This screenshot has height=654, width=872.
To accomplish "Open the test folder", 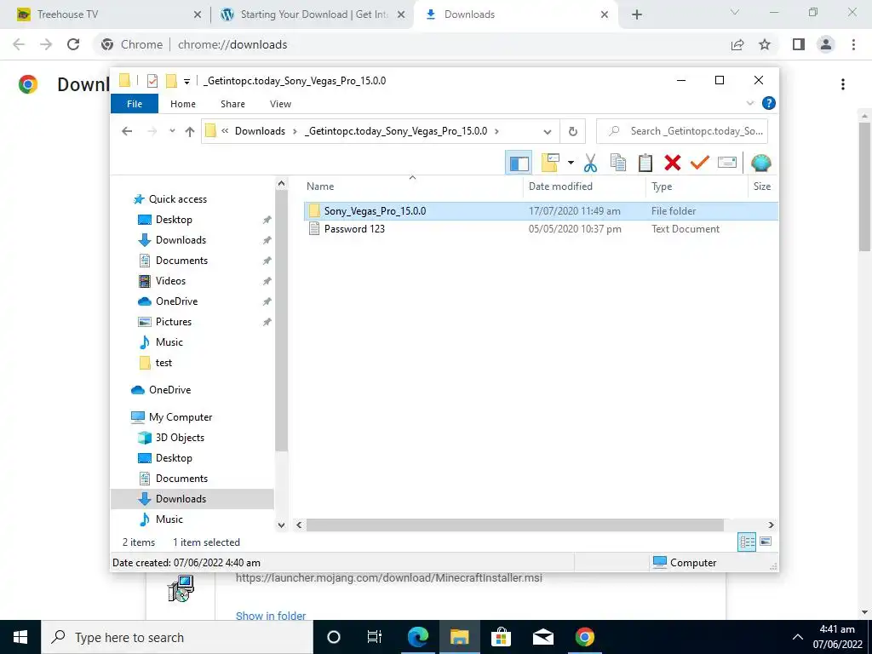I will 163,363.
